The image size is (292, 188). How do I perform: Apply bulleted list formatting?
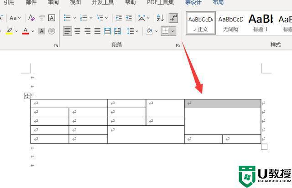[x=67, y=18]
